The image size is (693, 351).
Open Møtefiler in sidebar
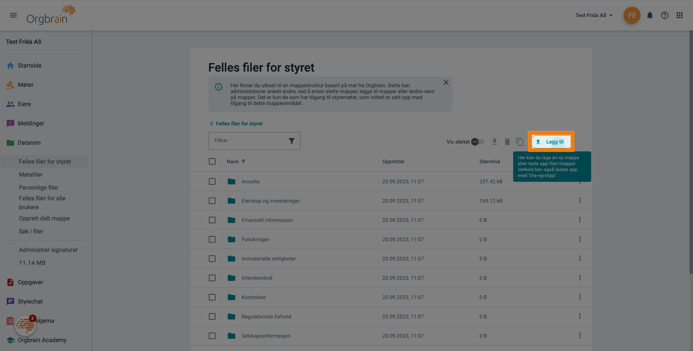coord(31,175)
